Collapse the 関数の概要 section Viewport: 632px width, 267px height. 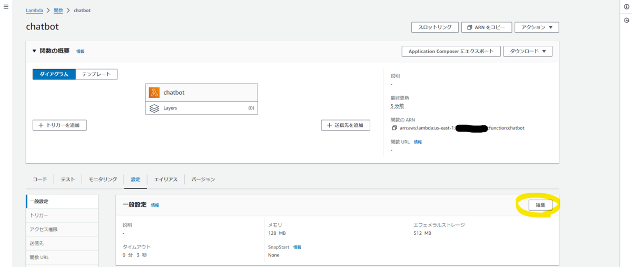tap(34, 51)
